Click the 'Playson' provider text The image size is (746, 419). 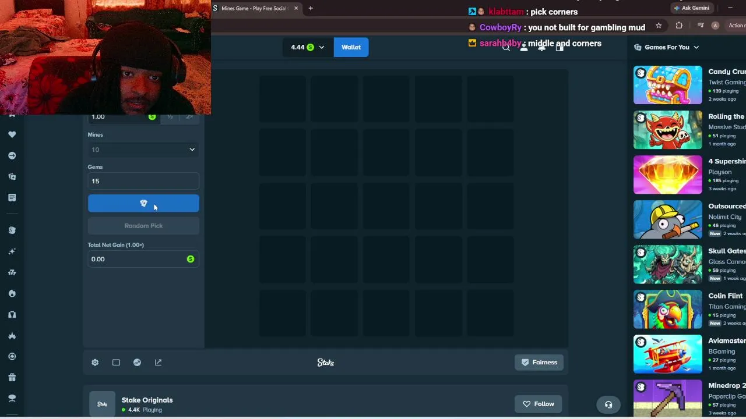pos(720,172)
